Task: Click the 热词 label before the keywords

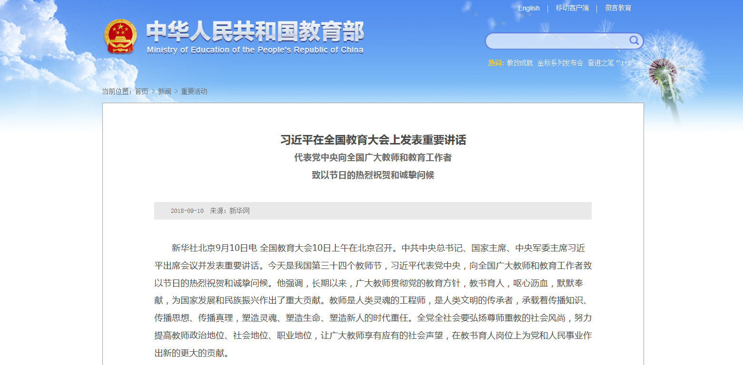Action: (495, 63)
